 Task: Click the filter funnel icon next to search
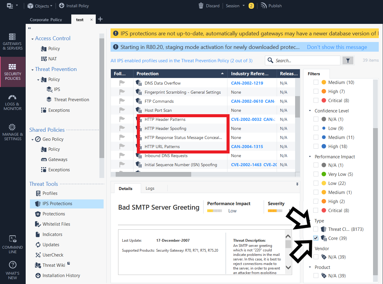348,60
